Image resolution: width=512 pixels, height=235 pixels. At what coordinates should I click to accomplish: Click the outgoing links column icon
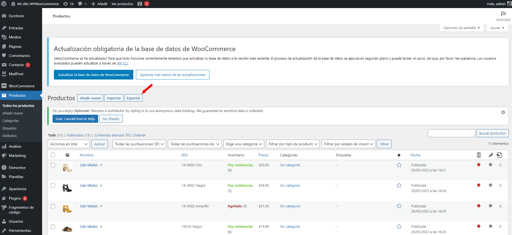[x=499, y=155]
